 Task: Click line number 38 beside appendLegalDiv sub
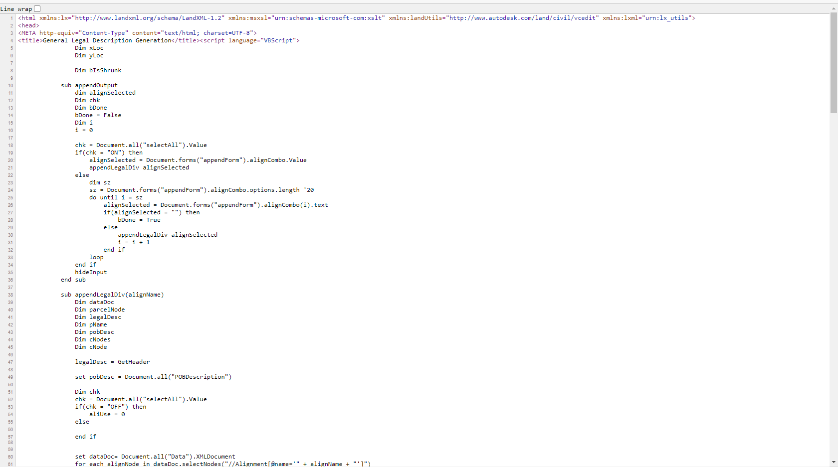pos(10,295)
